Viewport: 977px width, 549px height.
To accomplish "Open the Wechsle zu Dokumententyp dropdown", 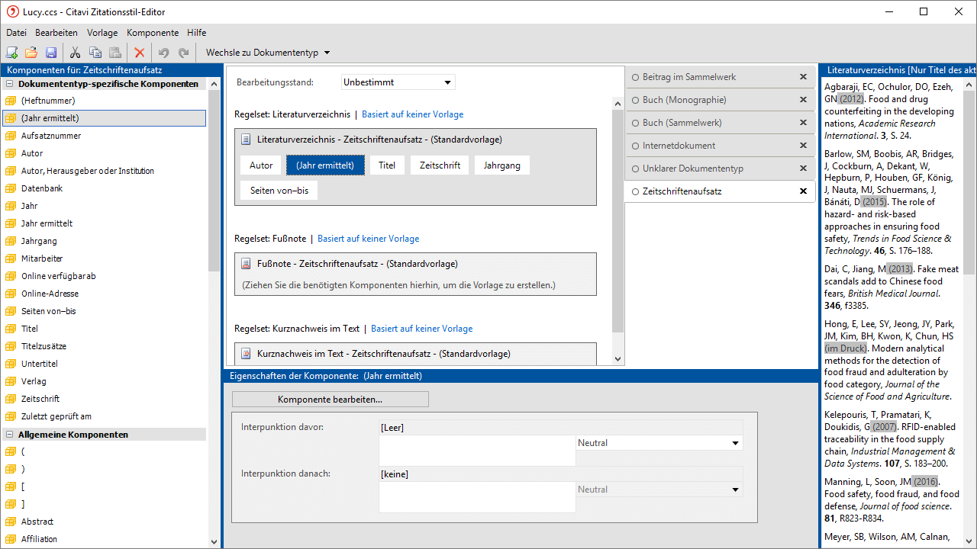I will [268, 53].
